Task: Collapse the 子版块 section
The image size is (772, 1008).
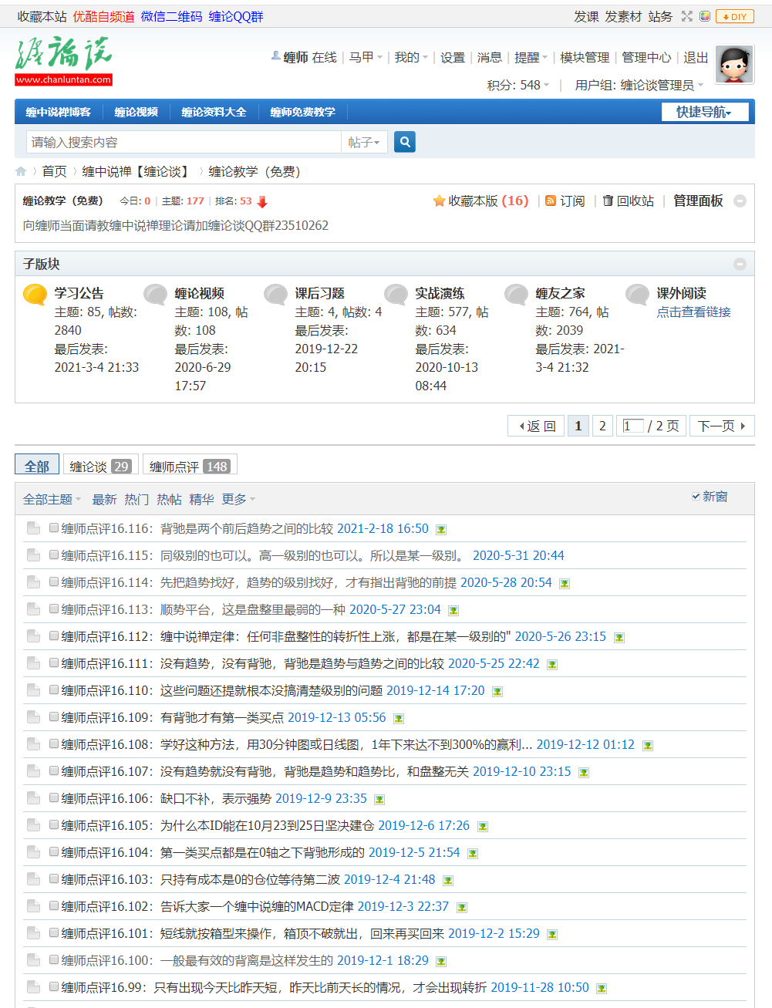Action: 740,264
